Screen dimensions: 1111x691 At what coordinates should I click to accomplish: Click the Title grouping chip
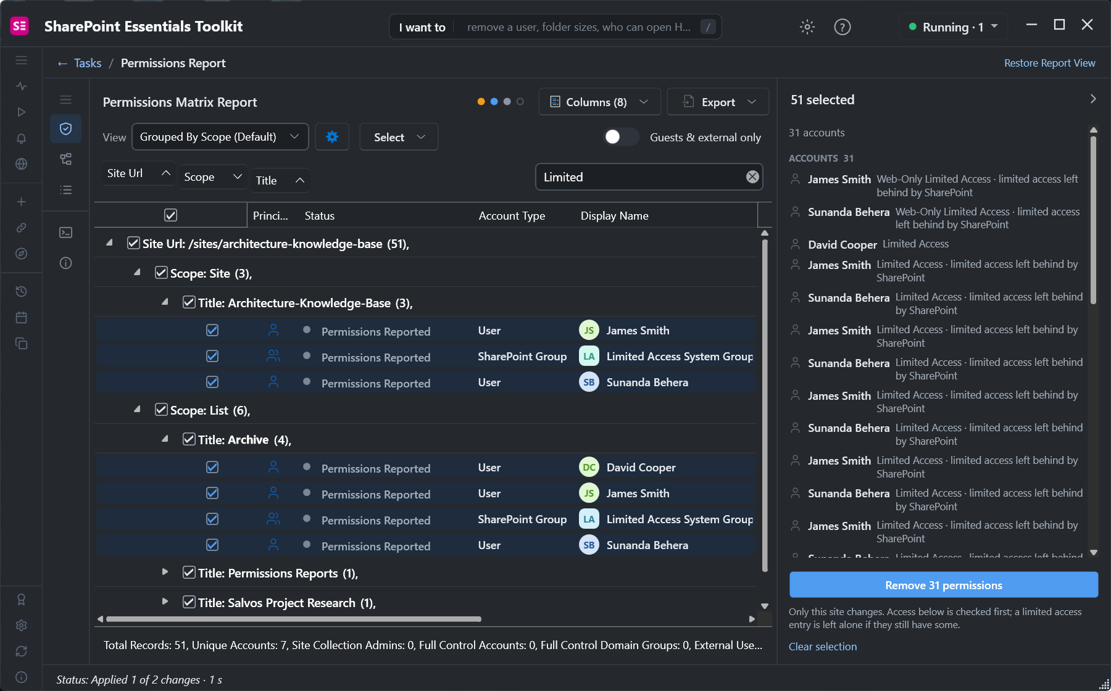click(x=280, y=181)
